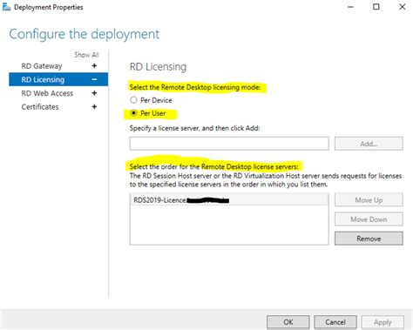Select the Per User licensing mode
The height and width of the screenshot is (330, 413).
pos(133,113)
